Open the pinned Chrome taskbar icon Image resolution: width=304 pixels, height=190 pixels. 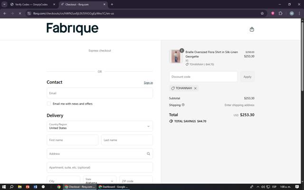[x=59, y=187]
